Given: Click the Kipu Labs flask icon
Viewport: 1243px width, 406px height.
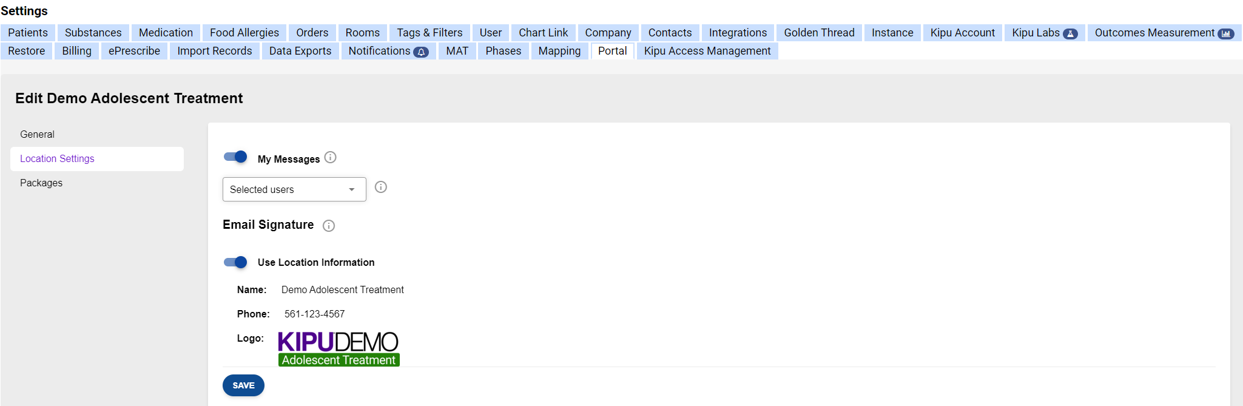Looking at the screenshot, I should pyautogui.click(x=1070, y=34).
